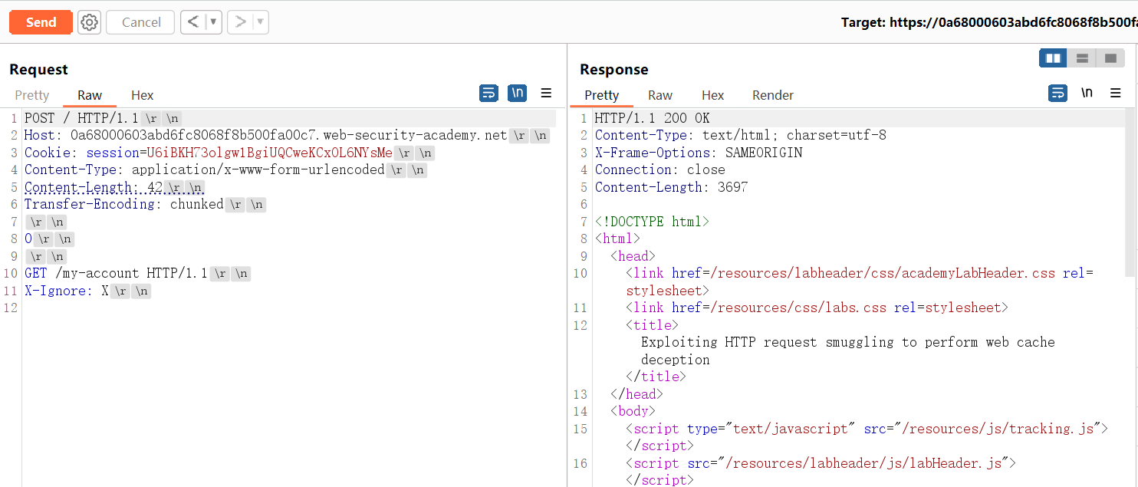Screen dimensions: 1138x487
Task: Select the Request Raw tab
Action: [90, 95]
